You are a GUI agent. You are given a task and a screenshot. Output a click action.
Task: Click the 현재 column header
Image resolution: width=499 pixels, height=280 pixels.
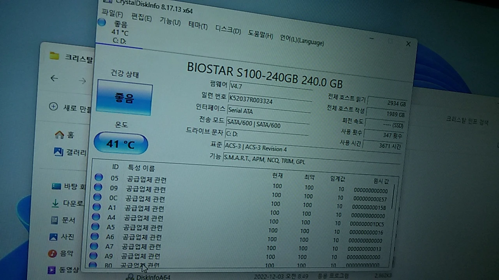point(277,176)
